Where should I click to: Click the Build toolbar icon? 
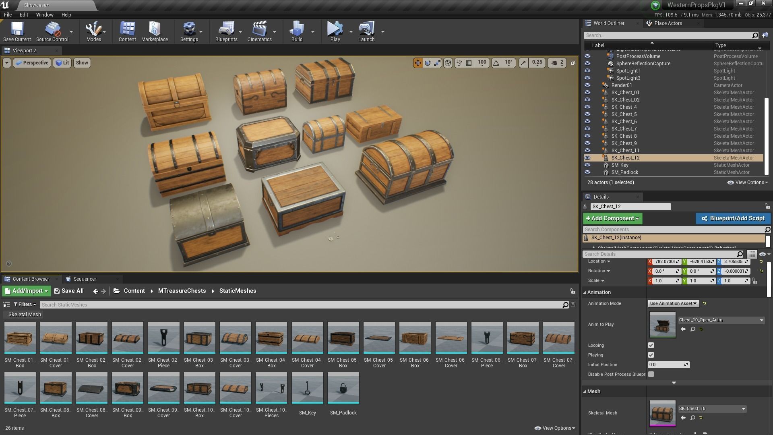[297, 31]
